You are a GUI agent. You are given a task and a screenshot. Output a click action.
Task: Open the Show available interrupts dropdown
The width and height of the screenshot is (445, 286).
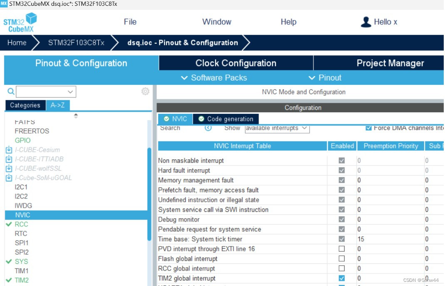277,128
